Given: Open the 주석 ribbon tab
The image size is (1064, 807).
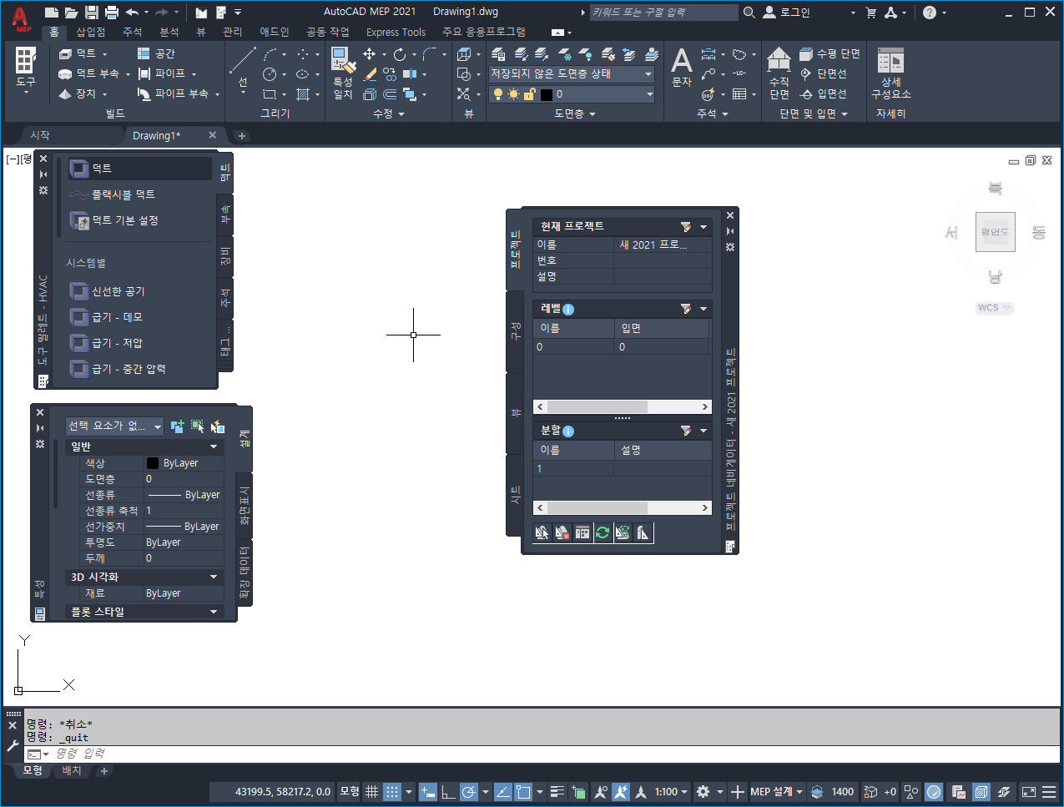Looking at the screenshot, I should coord(133,32).
